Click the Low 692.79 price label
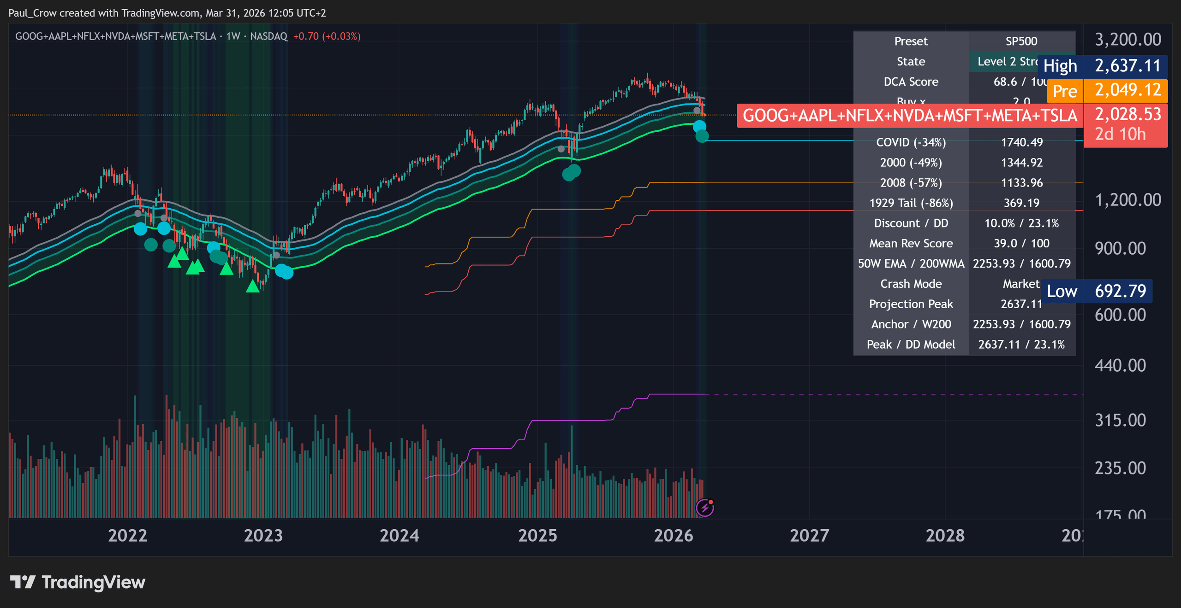This screenshot has width=1181, height=608. click(x=1097, y=291)
